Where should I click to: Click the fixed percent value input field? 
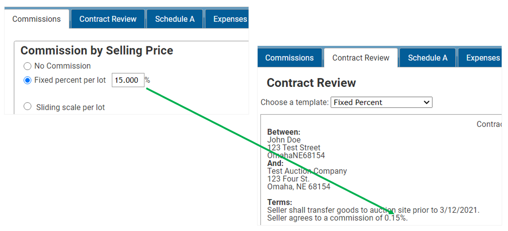(128, 80)
